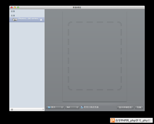Screen dimensions: 154x124
Task: Click the orange PHP logo icon in the watermark
Action: click(112, 120)
